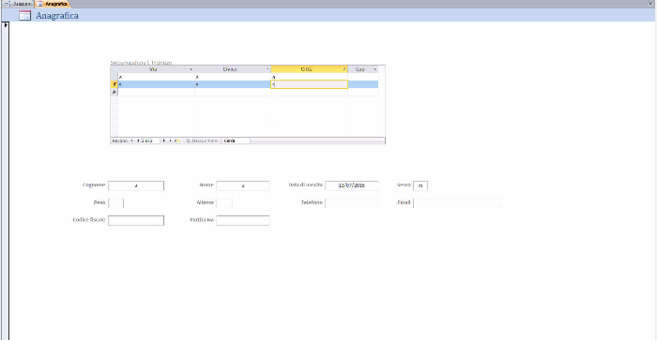This screenshot has width=657, height=340.
Task: Open the Civico column filter dropdown arrow
Action: pyautogui.click(x=267, y=69)
